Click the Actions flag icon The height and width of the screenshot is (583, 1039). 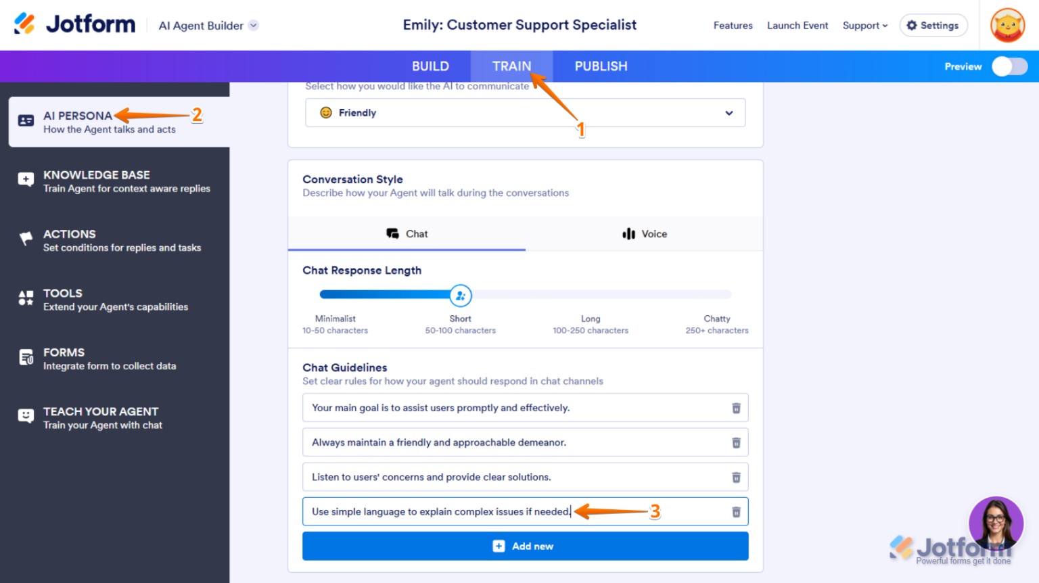point(25,239)
